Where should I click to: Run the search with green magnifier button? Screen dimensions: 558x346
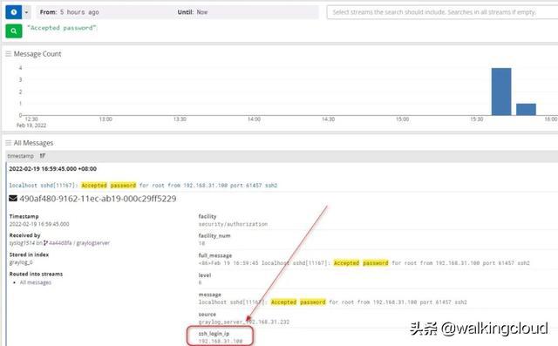click(x=14, y=31)
